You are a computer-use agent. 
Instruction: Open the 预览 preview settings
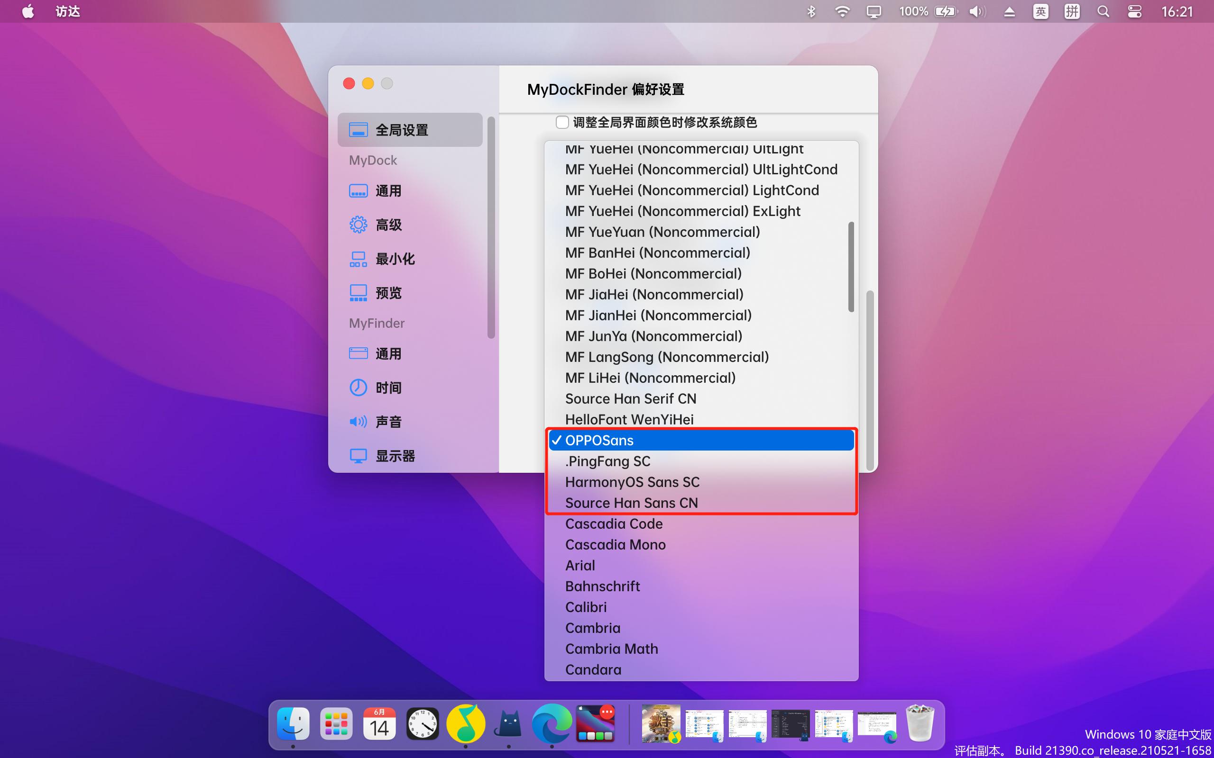[x=388, y=292]
